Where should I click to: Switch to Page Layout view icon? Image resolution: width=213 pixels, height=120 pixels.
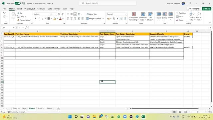coord(180,112)
